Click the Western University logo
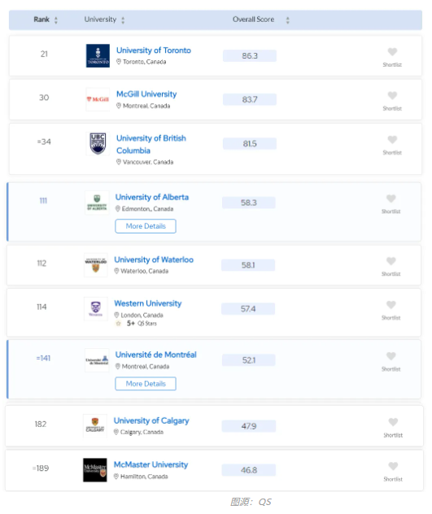Image resolution: width=432 pixels, height=514 pixels. [x=95, y=309]
